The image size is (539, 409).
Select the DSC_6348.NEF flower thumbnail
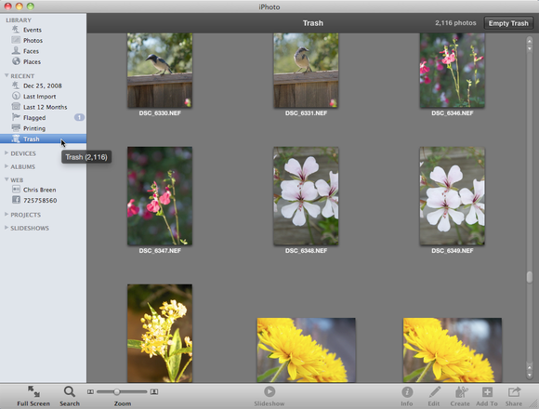pyautogui.click(x=306, y=196)
